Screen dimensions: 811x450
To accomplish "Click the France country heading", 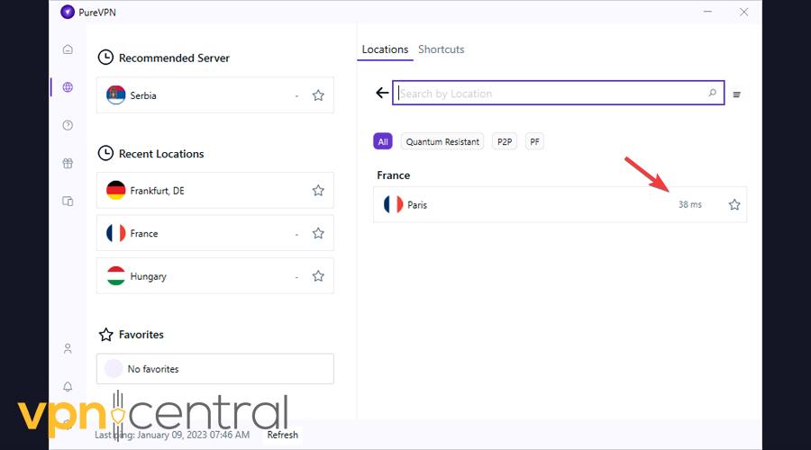I will 393,175.
